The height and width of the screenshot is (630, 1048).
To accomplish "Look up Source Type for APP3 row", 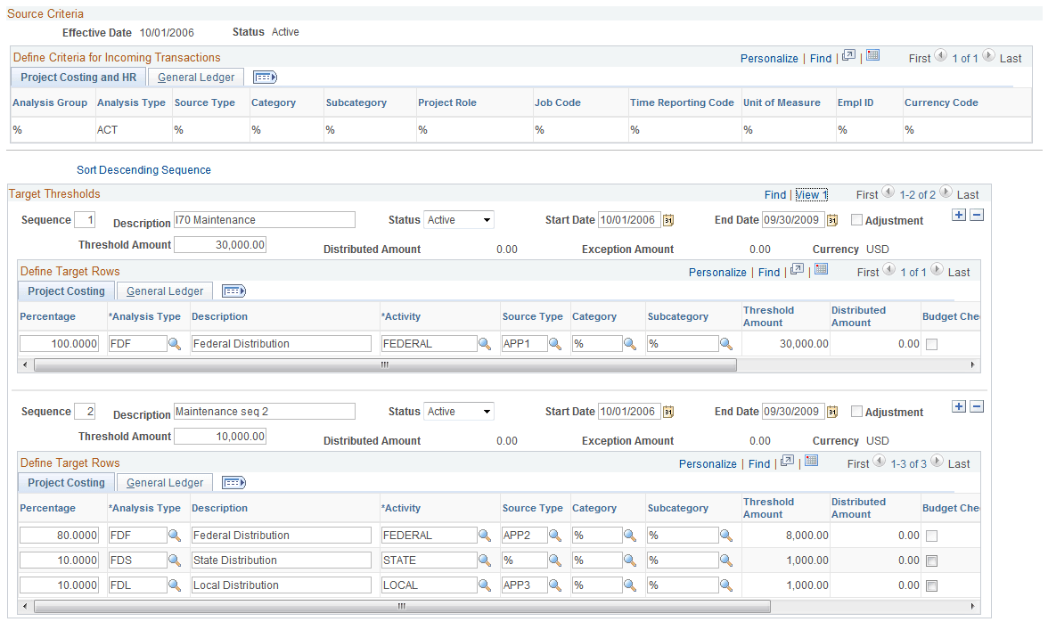I will (554, 585).
